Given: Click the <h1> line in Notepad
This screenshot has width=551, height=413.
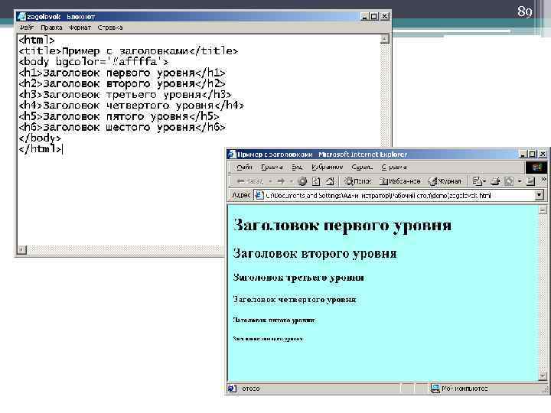Looking at the screenshot, I should coord(122,73).
